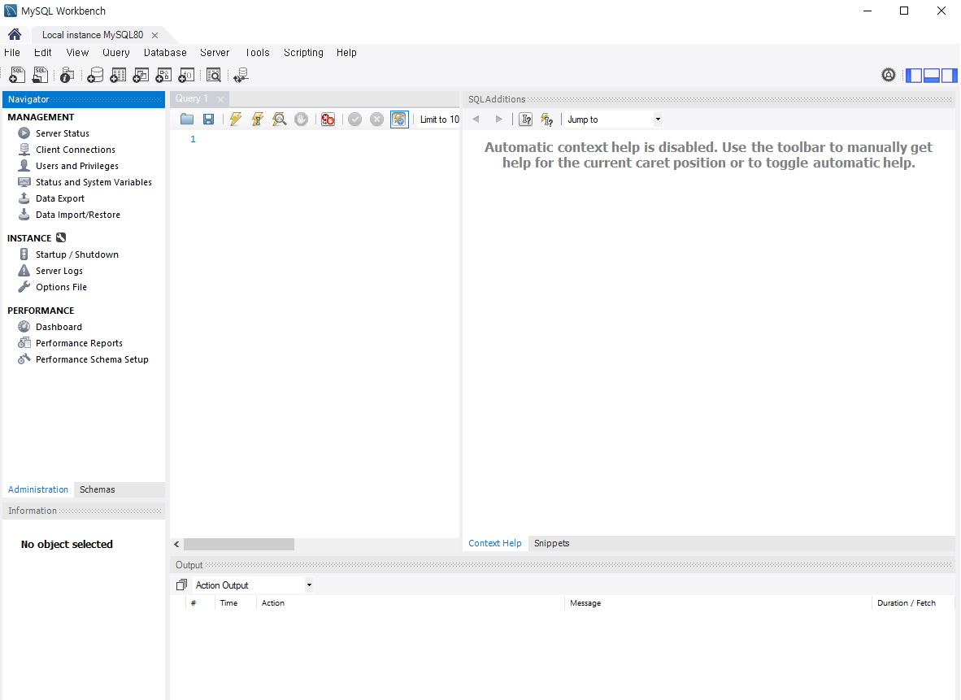Open the Database menu

coord(165,52)
